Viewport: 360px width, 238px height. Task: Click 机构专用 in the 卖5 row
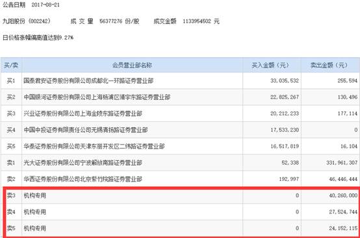pyautogui.click(x=35, y=228)
